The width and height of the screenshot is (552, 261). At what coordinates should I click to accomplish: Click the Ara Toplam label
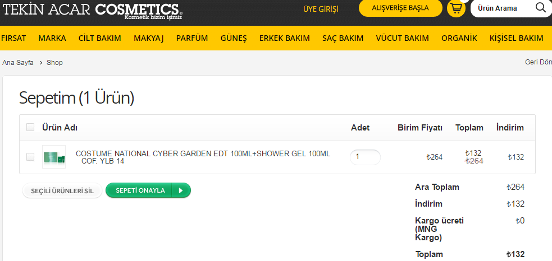pyautogui.click(x=437, y=187)
